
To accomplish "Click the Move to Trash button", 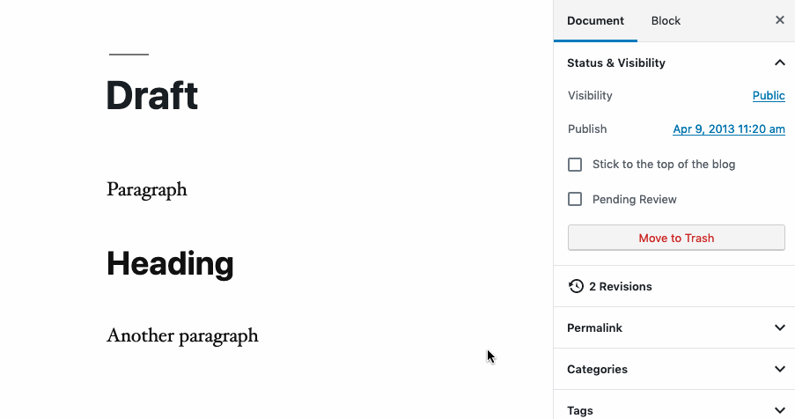I will [676, 238].
